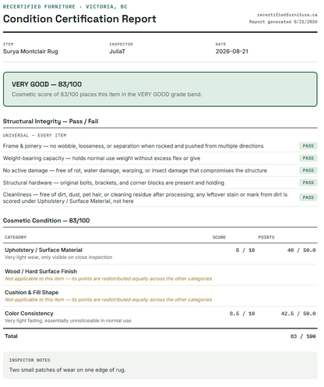
Task: Click the SCORE column header
Action: click(x=219, y=237)
